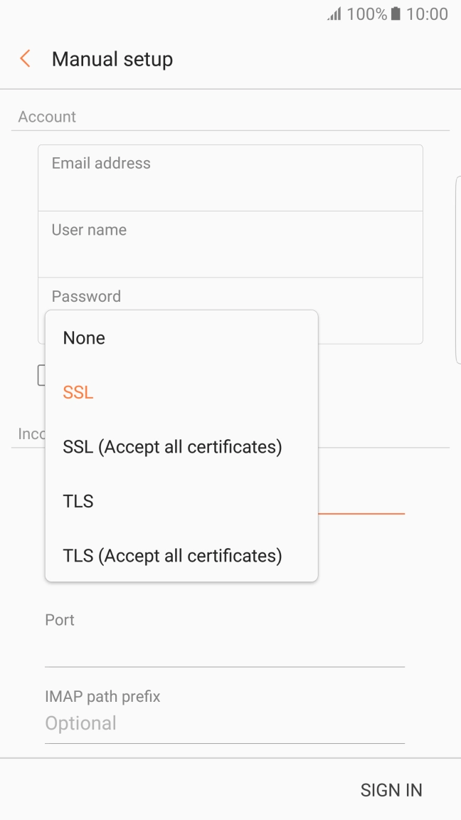Screen dimensions: 461x820
Task: Tap the Port number field
Action: point(225,637)
